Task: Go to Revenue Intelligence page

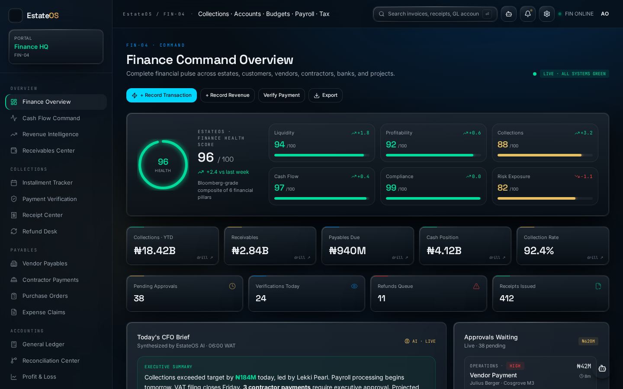Action: (56, 134)
